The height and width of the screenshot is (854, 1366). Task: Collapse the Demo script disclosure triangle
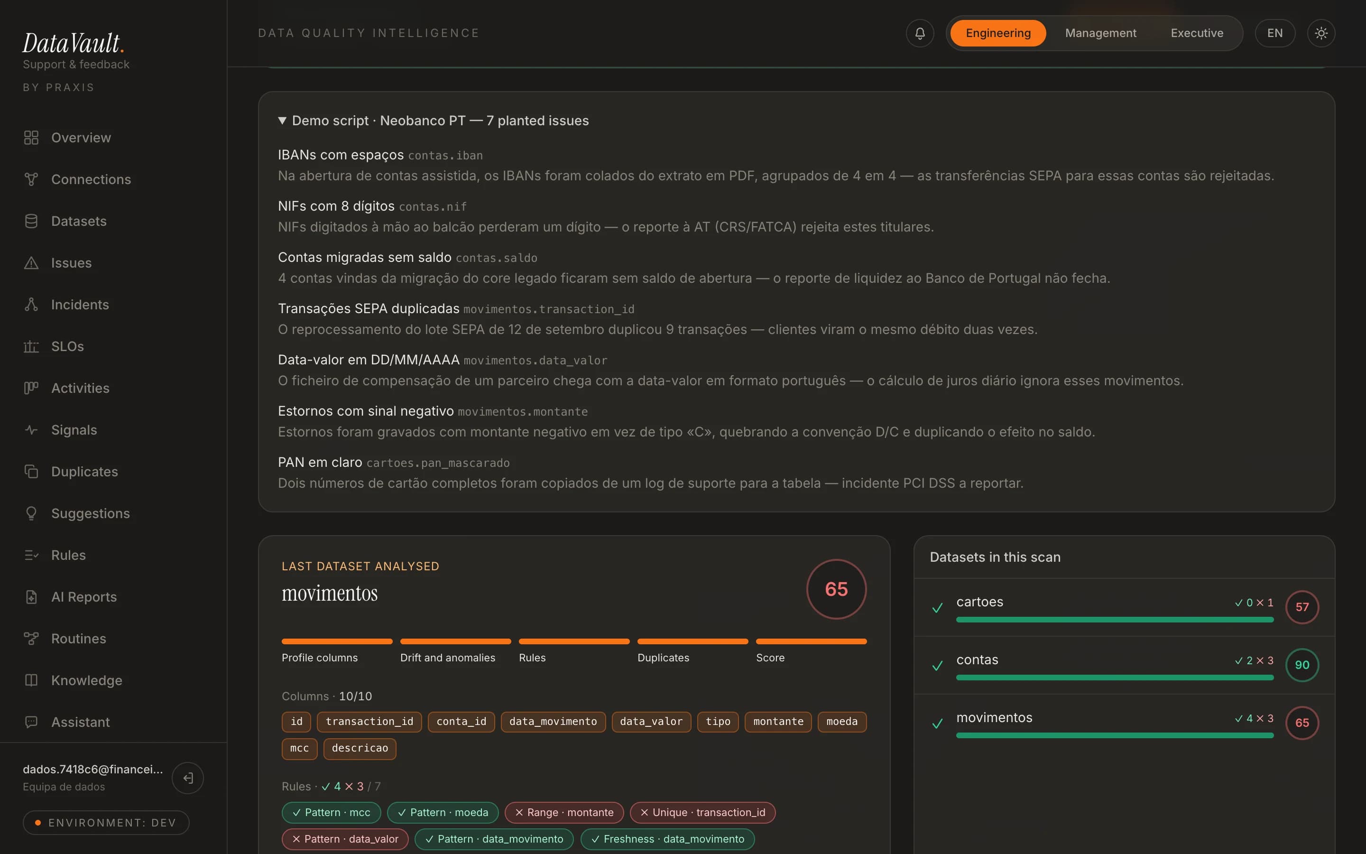pos(282,121)
